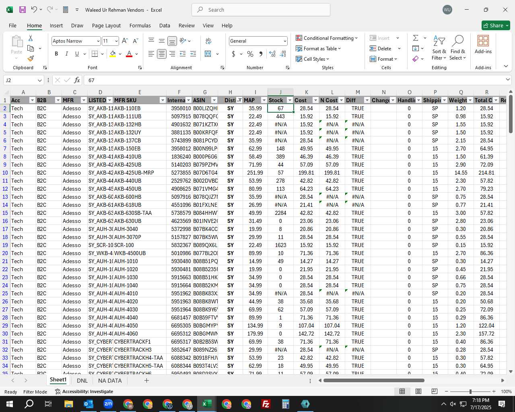Click Format as Table button
Viewport: 515px width, 412px height.
[318, 48]
